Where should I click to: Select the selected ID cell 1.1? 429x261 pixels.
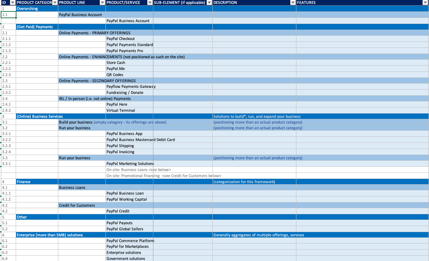(8, 15)
